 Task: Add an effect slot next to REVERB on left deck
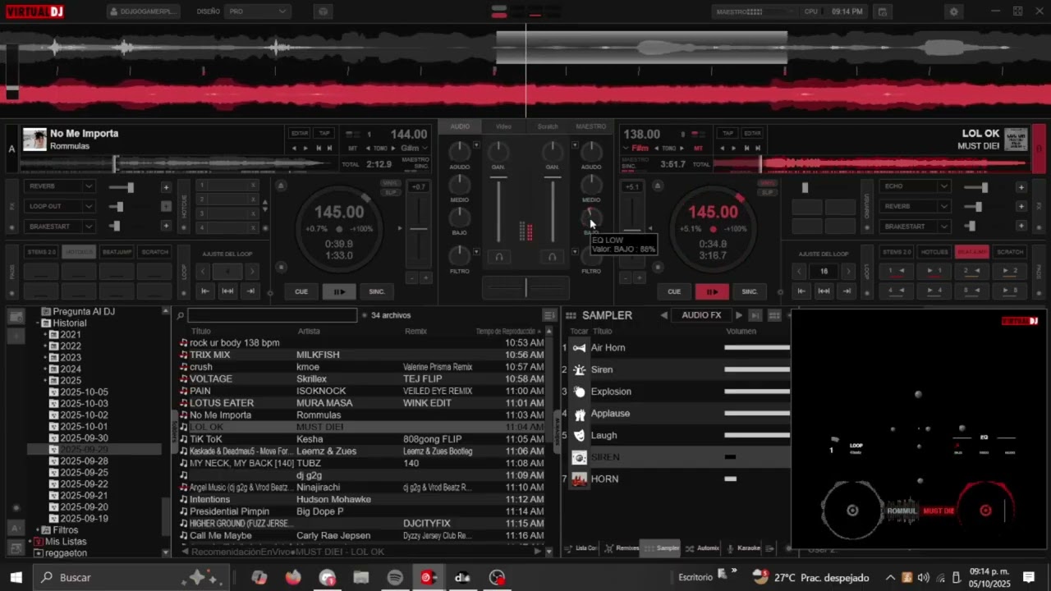click(166, 187)
